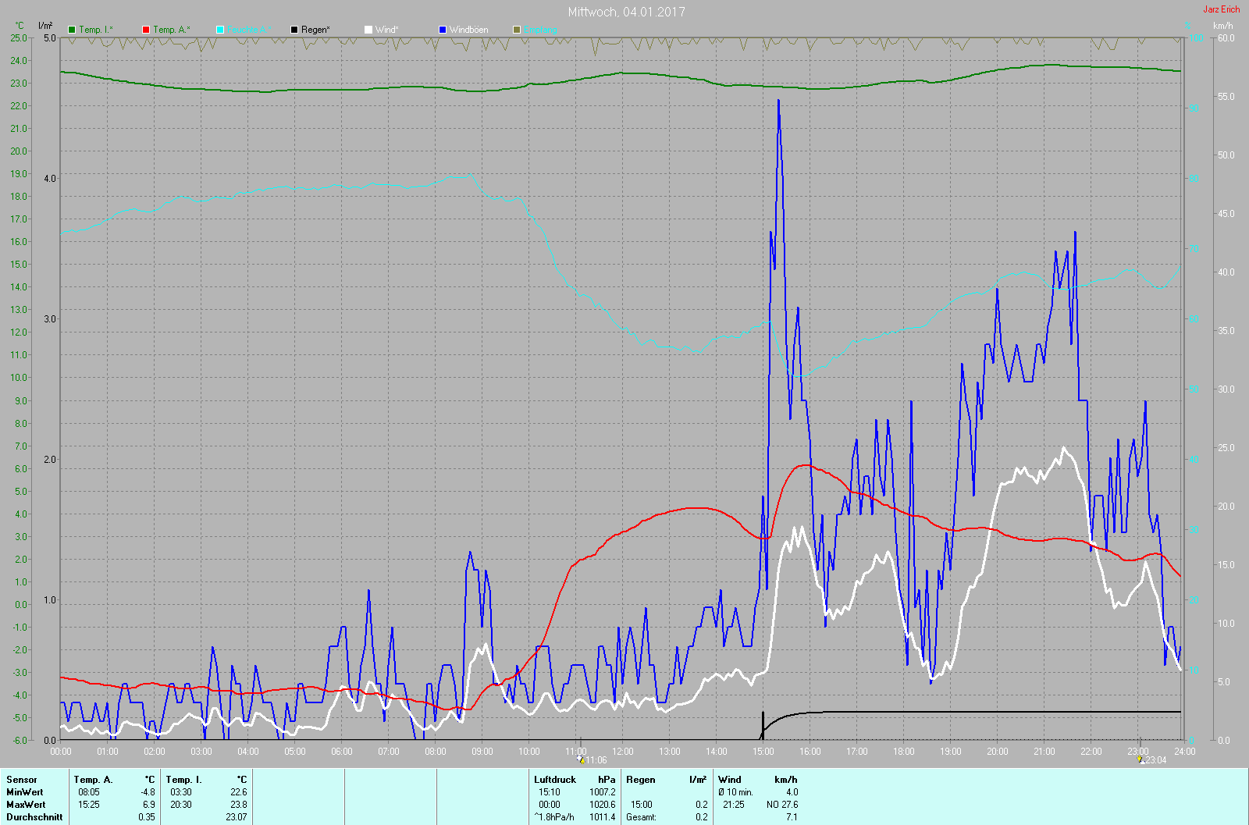Click the sunset marker icon at 23:04
The height and width of the screenshot is (825, 1249).
pos(1140,759)
